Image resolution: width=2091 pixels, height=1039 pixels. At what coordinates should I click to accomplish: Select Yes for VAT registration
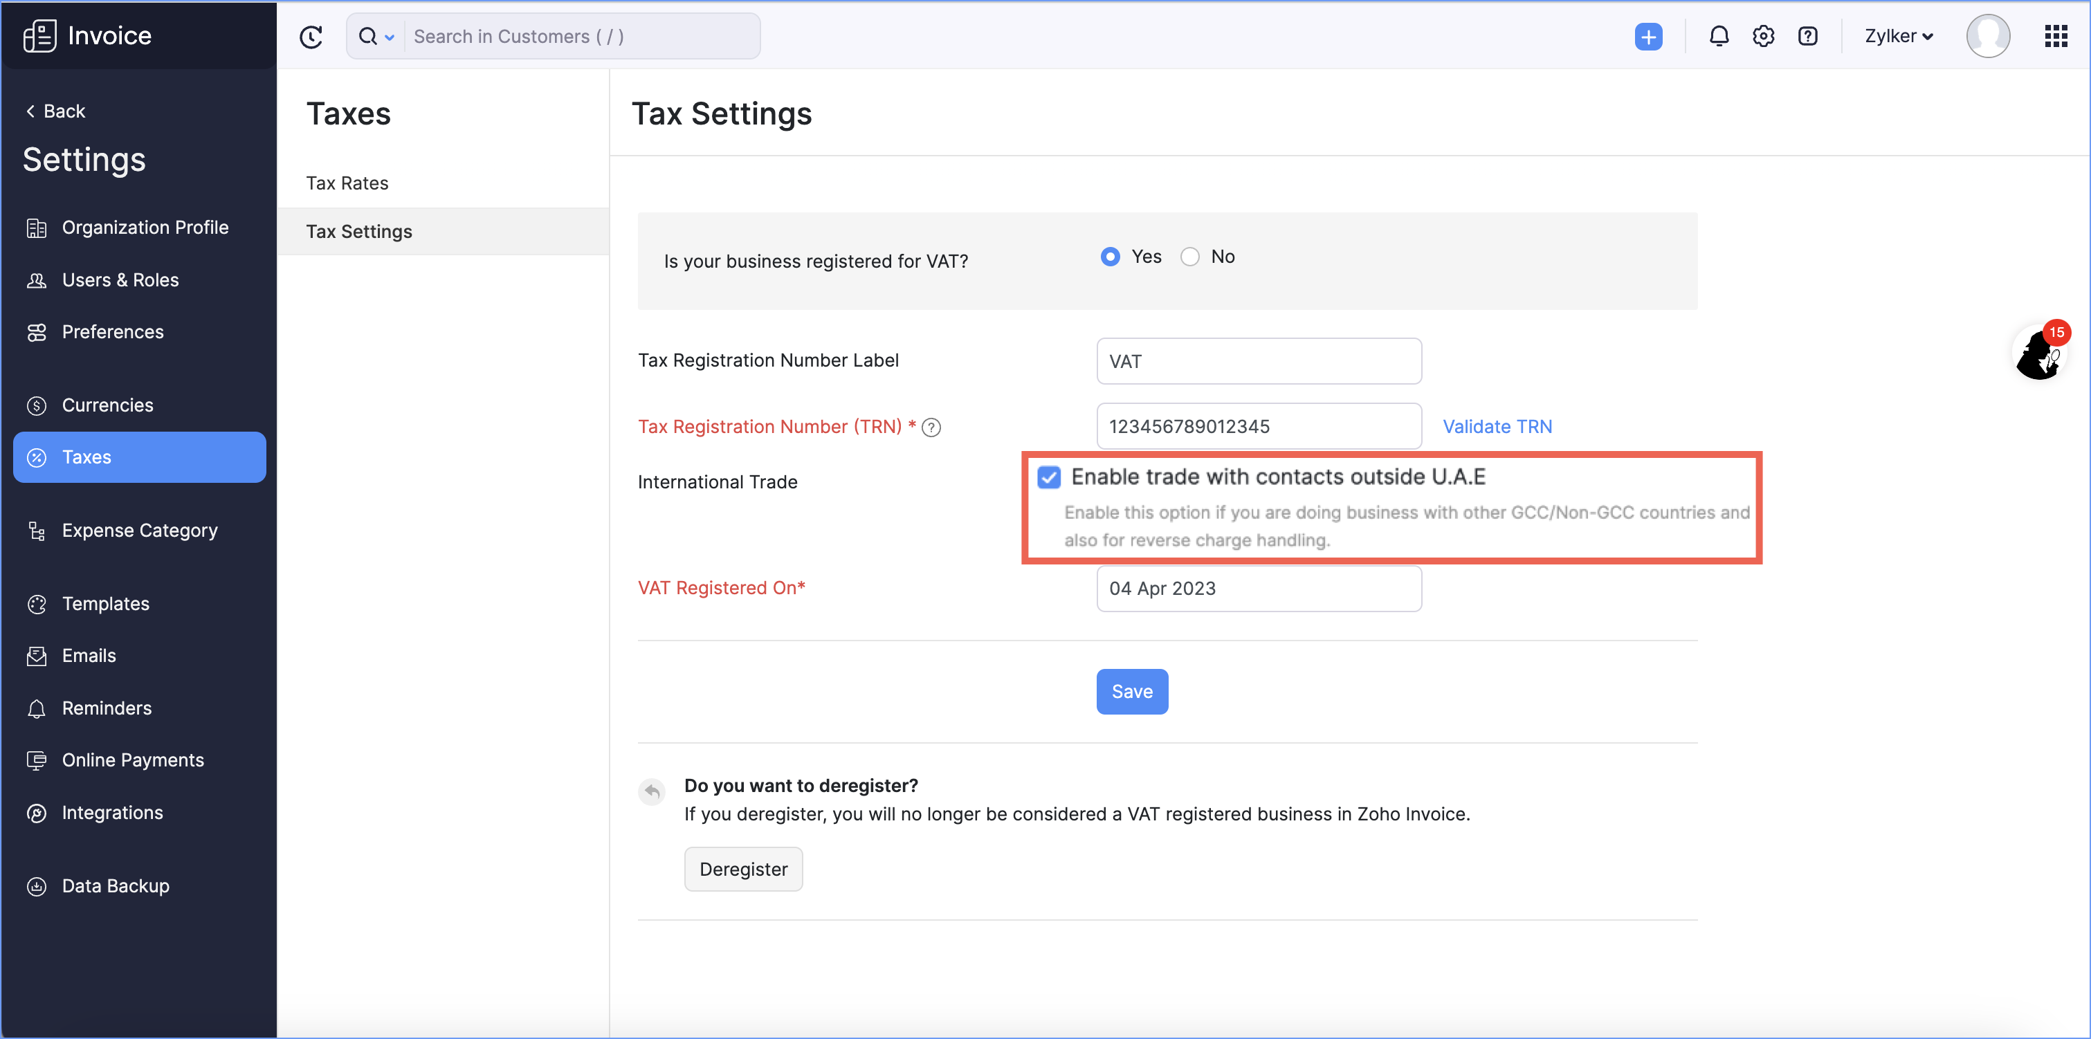pyautogui.click(x=1110, y=257)
